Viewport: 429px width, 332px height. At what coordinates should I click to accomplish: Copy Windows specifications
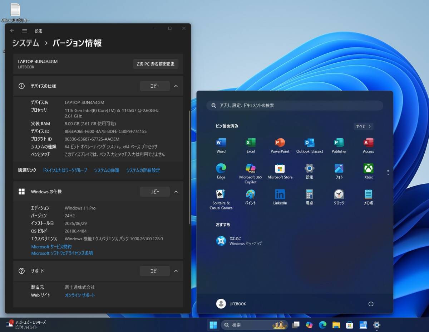(155, 192)
